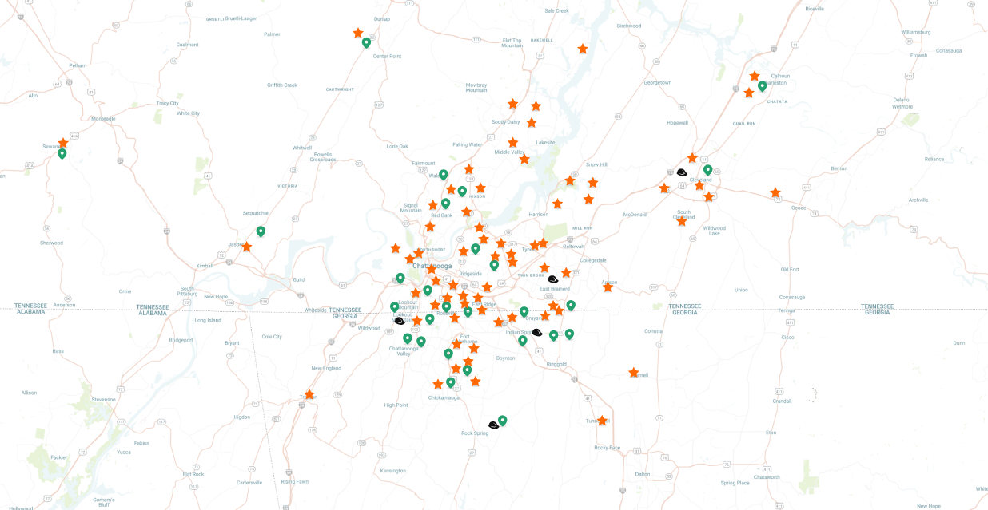
Task: Click the green pin near Center Point
Action: [366, 42]
